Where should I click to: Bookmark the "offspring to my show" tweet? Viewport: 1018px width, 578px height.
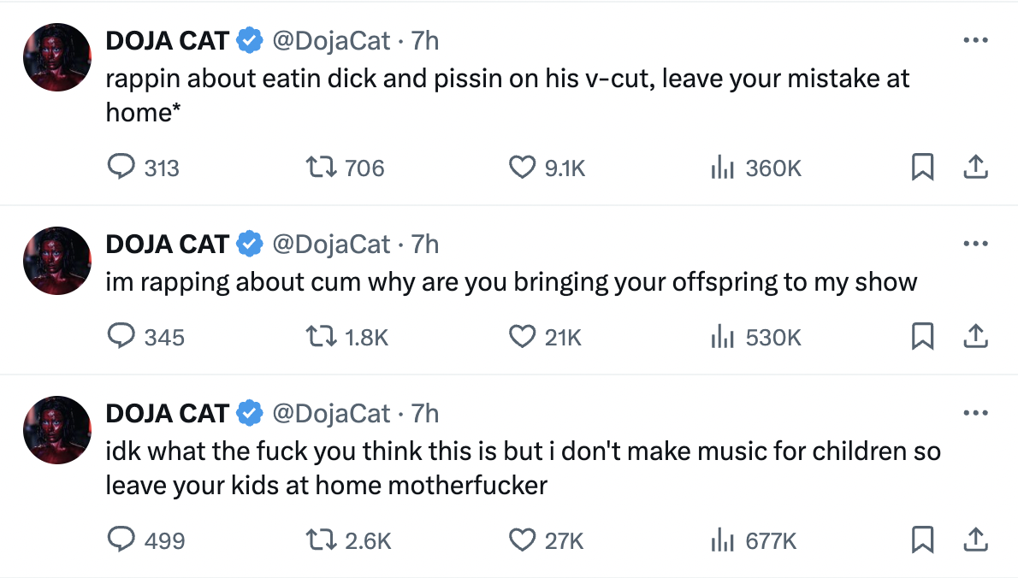coord(922,337)
